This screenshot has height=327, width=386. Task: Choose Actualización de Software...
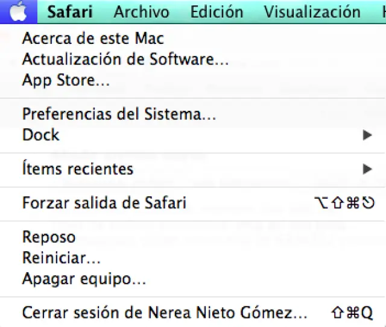(125, 60)
